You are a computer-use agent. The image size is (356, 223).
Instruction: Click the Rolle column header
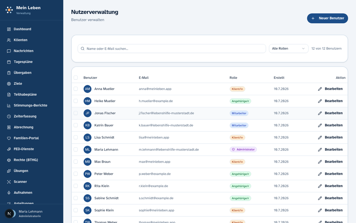pos(233,78)
